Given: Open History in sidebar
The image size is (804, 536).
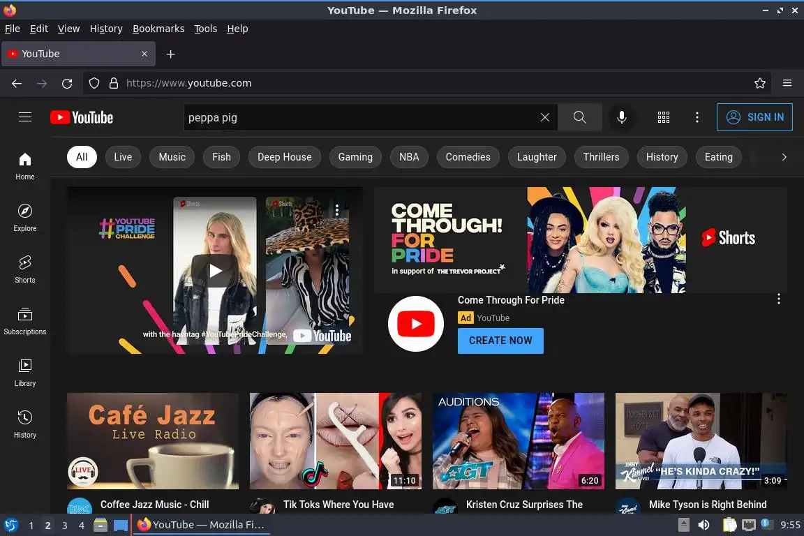Looking at the screenshot, I should [25, 424].
